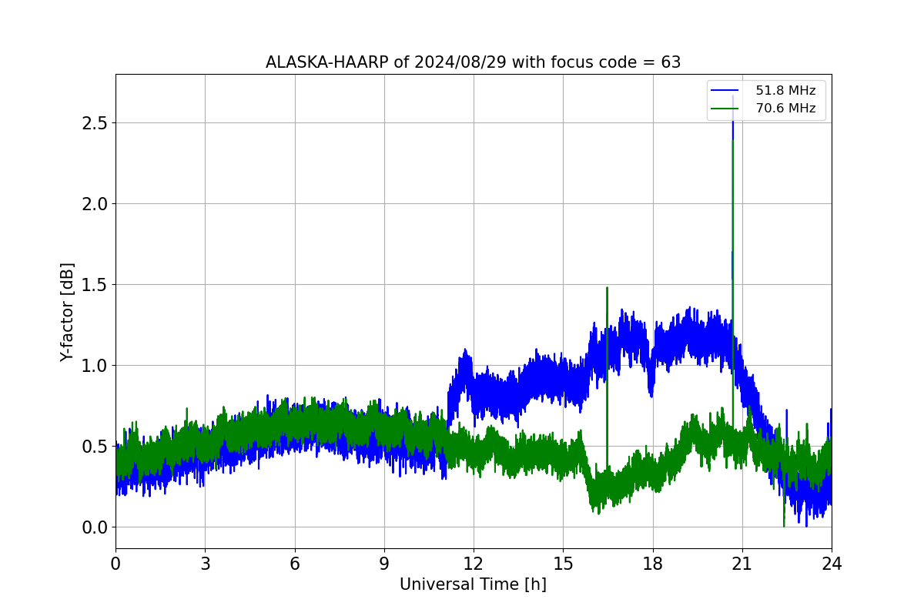This screenshot has width=924, height=616.
Task: Click x-axis tick label 3
Action: (x=205, y=564)
